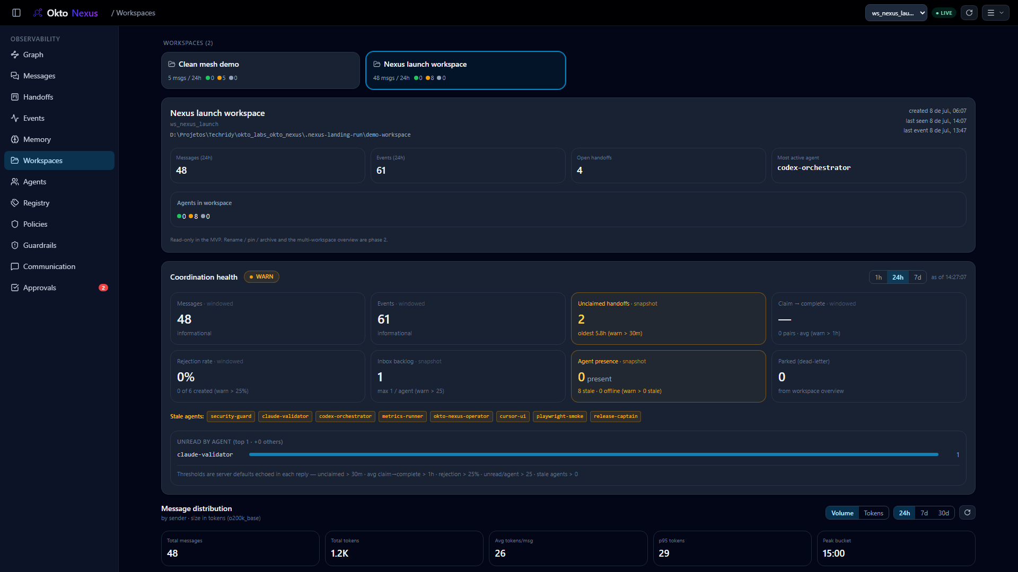Click the cursor-ui stale agent tag
Viewport: 1018px width, 572px height.
(513, 416)
